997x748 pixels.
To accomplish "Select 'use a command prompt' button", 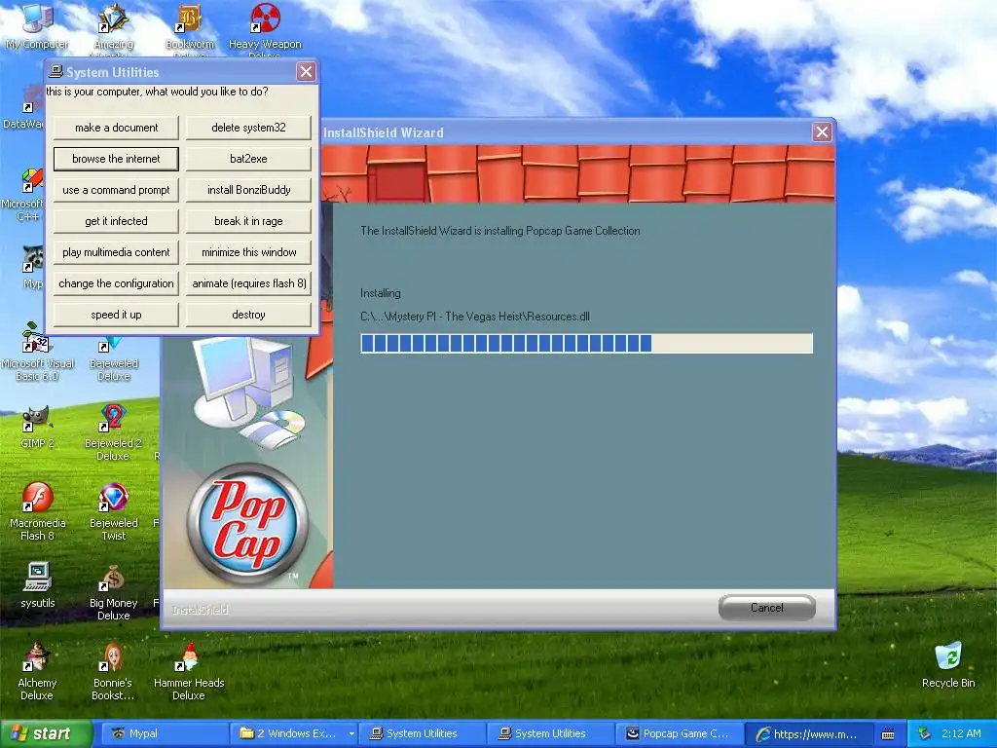I will point(117,190).
